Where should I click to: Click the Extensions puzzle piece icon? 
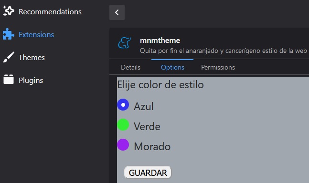click(9, 34)
